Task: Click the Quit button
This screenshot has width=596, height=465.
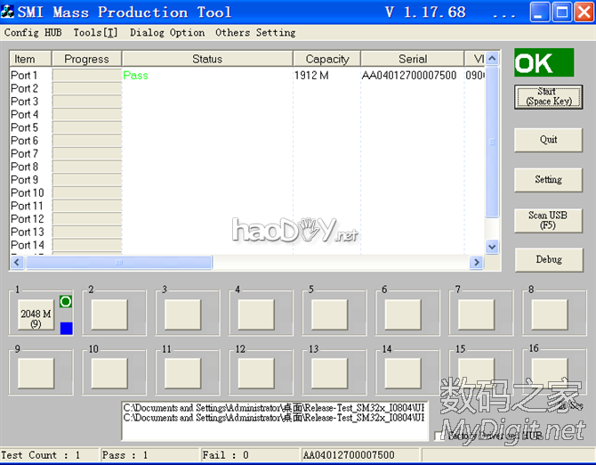Action: point(548,140)
